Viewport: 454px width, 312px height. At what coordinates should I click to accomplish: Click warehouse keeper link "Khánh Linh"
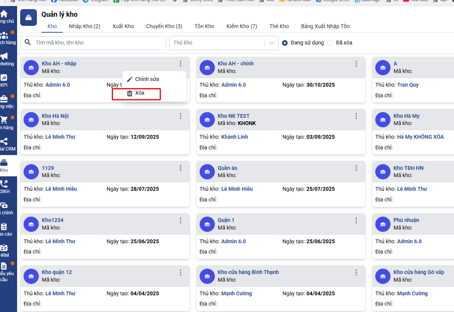235,137
